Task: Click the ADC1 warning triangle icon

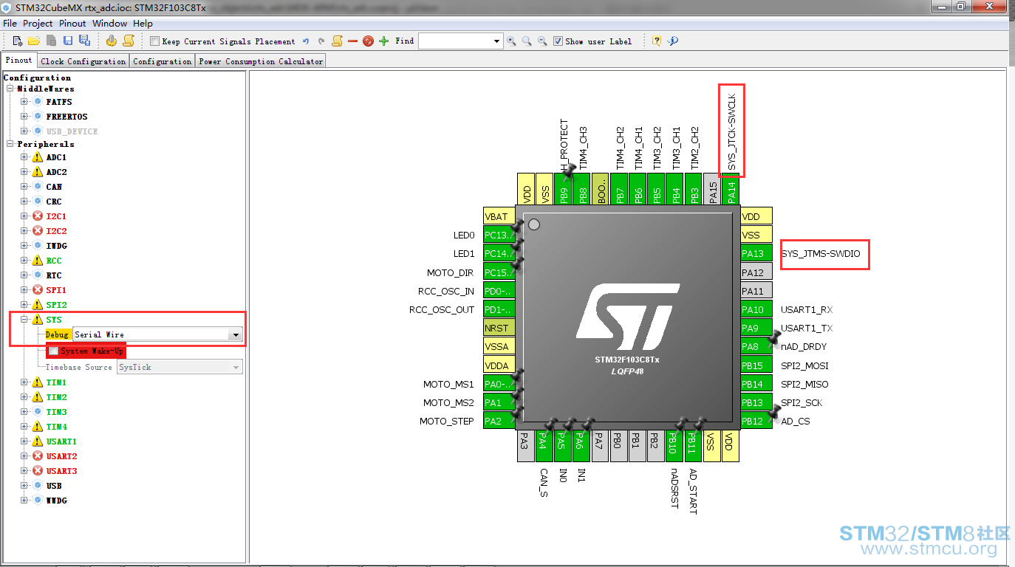Action: (x=38, y=157)
